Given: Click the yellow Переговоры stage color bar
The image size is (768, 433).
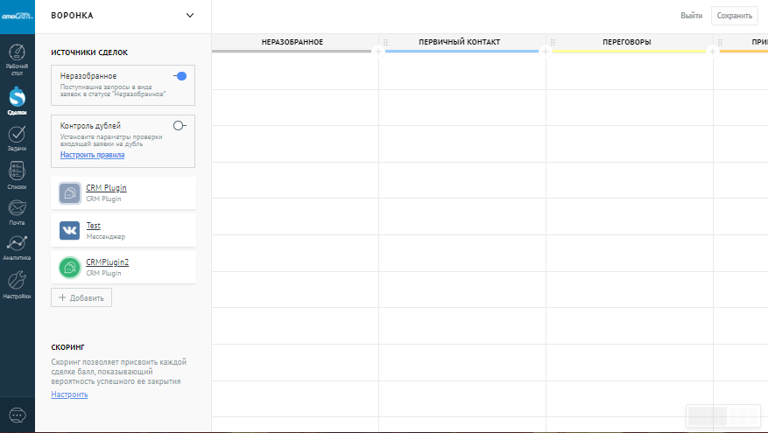Looking at the screenshot, I should tap(629, 52).
